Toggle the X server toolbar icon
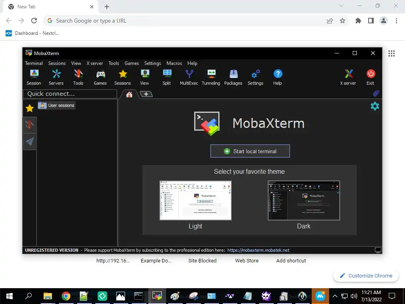The width and height of the screenshot is (405, 304). pyautogui.click(x=348, y=77)
